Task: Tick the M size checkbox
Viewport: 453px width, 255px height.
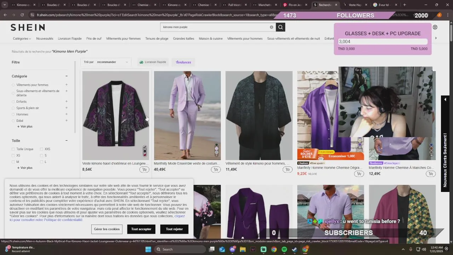Action: tap(13, 162)
